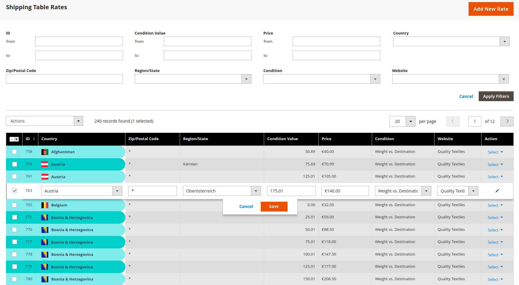Click Apply Filters button

point(496,96)
